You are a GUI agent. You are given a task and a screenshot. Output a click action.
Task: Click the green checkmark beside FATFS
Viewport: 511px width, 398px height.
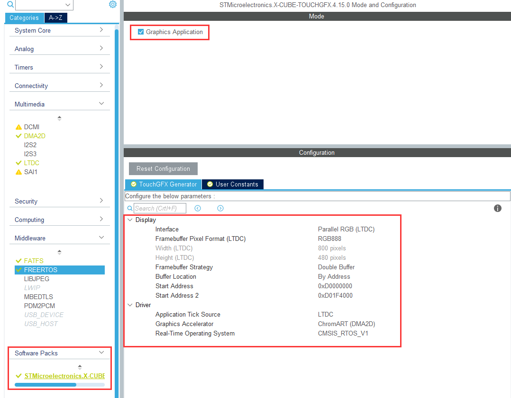[18, 261]
